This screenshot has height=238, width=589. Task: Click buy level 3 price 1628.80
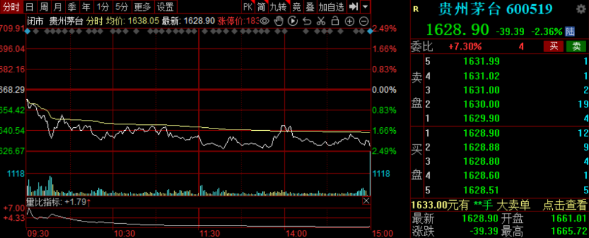tap(481, 161)
